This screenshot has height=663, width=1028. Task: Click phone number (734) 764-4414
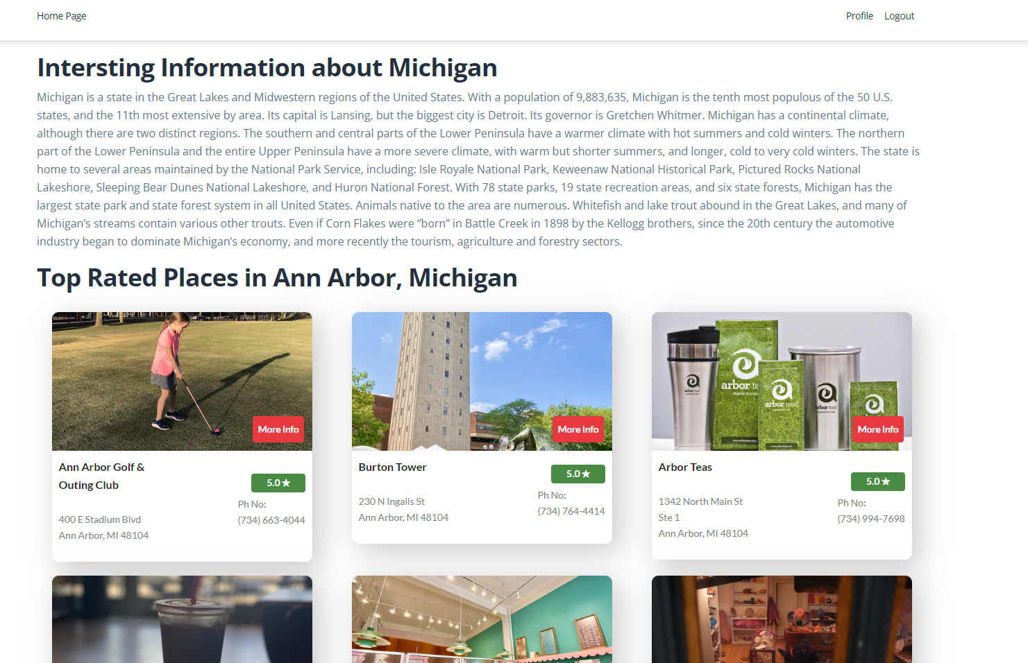[x=571, y=511]
